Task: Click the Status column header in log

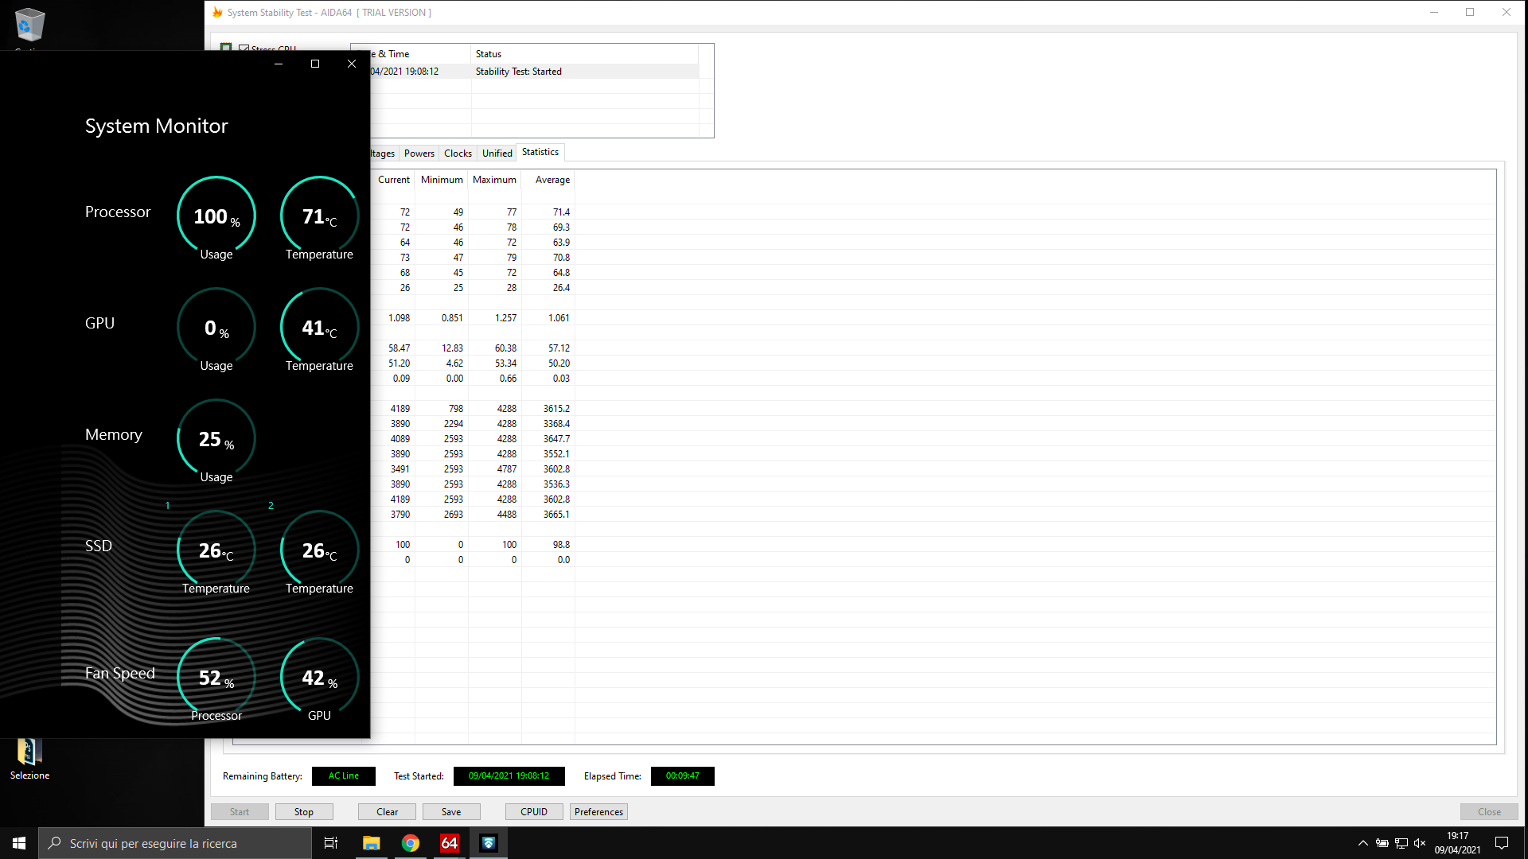Action: [585, 54]
